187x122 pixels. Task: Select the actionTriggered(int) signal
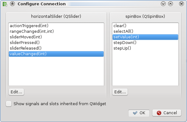(56, 26)
